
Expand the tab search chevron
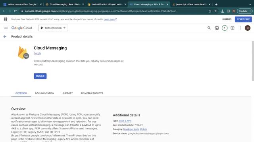pyautogui.click(x=250, y=4)
